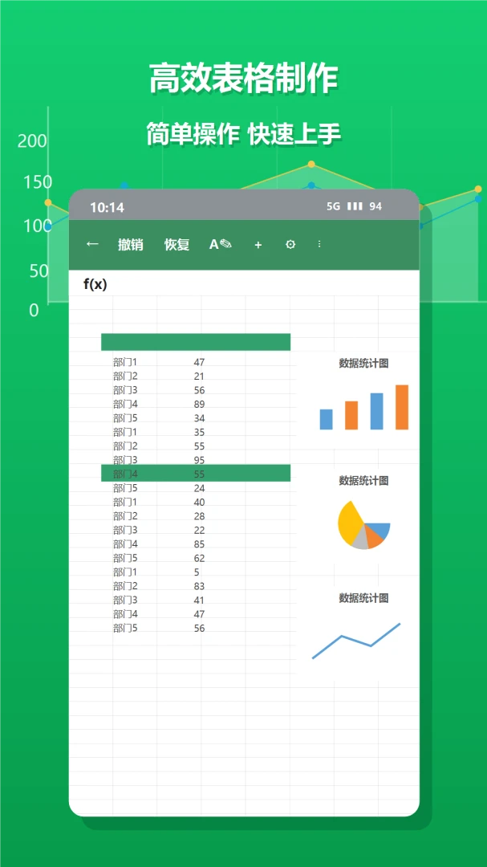487x867 pixels.
Task: Select the cell with value 34
Action: (x=199, y=418)
